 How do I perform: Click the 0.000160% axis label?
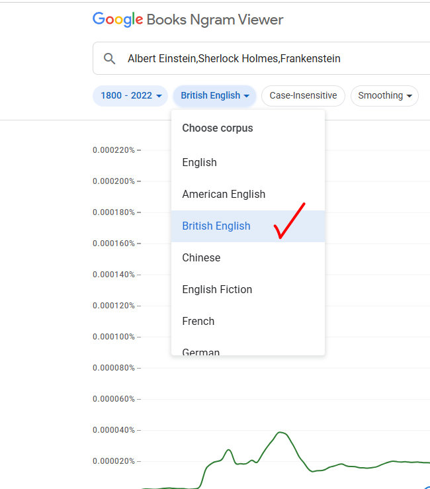[114, 244]
